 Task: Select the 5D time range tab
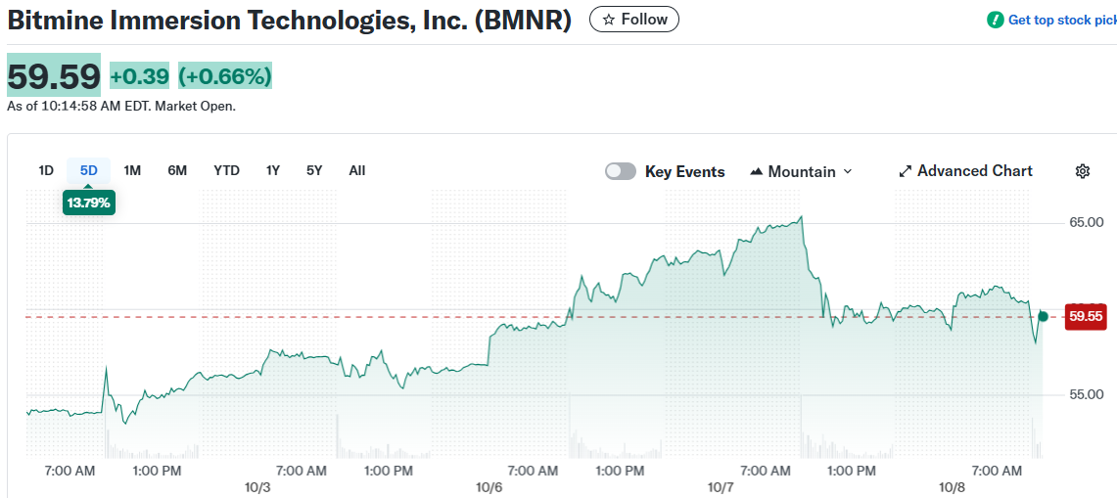click(89, 170)
